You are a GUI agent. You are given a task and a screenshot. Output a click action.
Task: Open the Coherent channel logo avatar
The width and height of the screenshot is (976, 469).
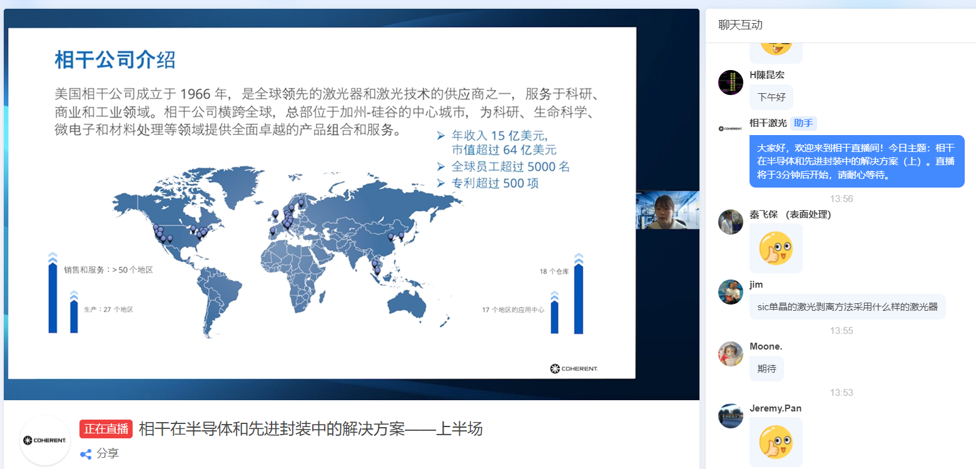tap(45, 440)
